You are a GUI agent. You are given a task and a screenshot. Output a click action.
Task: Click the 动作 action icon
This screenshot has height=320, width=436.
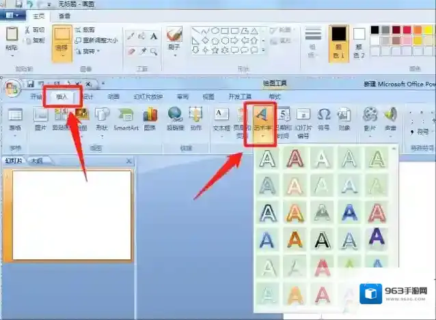coord(195,115)
